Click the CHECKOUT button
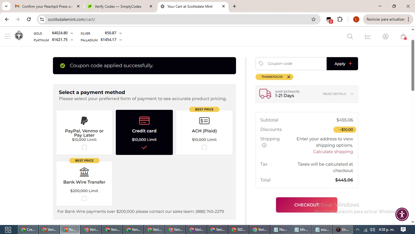 pos(307,205)
